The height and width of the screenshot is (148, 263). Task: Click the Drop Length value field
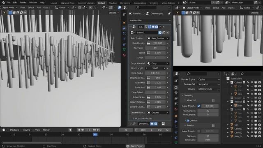pyautogui.click(x=155, y=68)
